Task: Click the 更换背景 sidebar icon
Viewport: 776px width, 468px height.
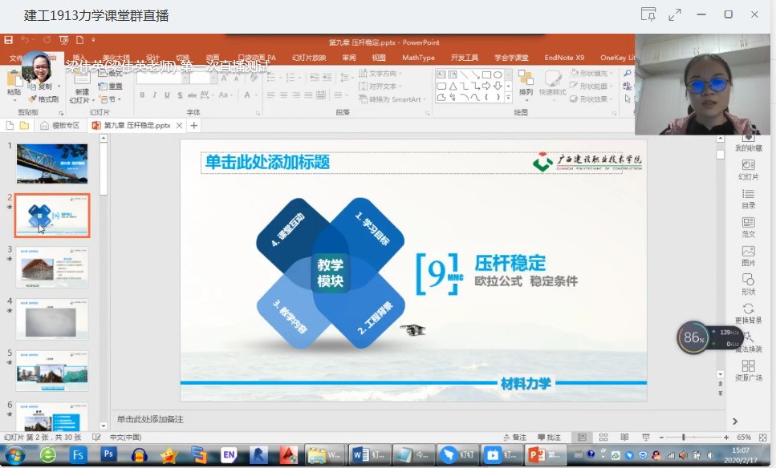Action: point(747,308)
